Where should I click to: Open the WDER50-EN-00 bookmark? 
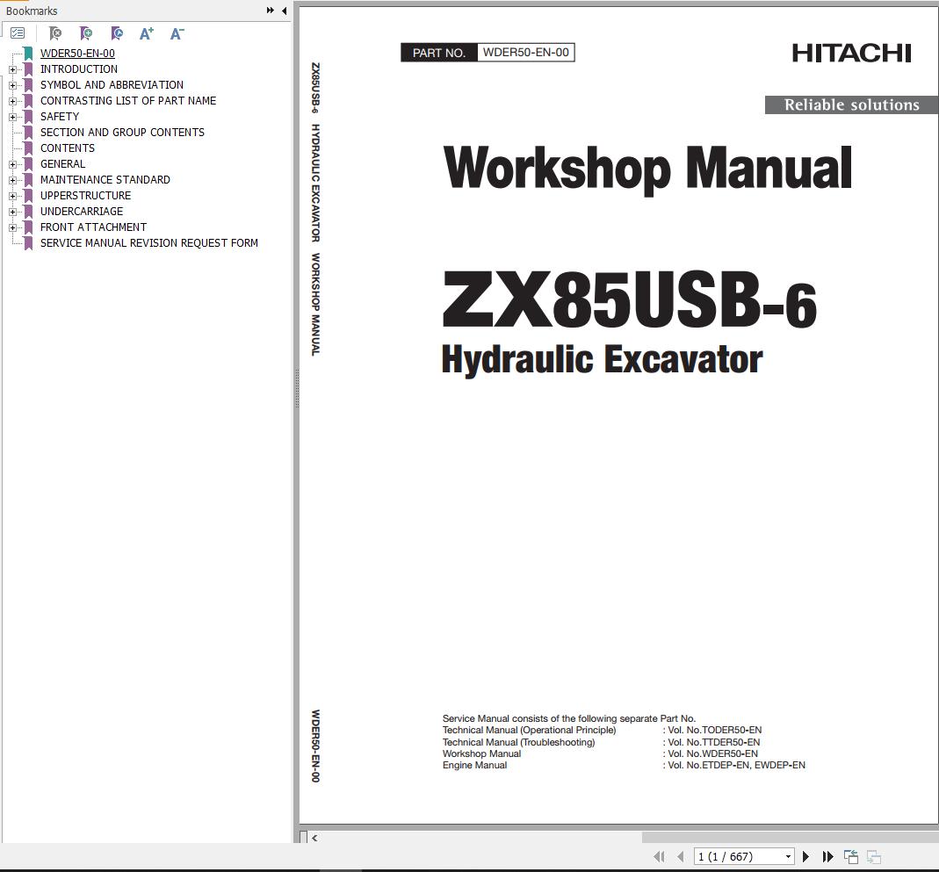click(77, 54)
